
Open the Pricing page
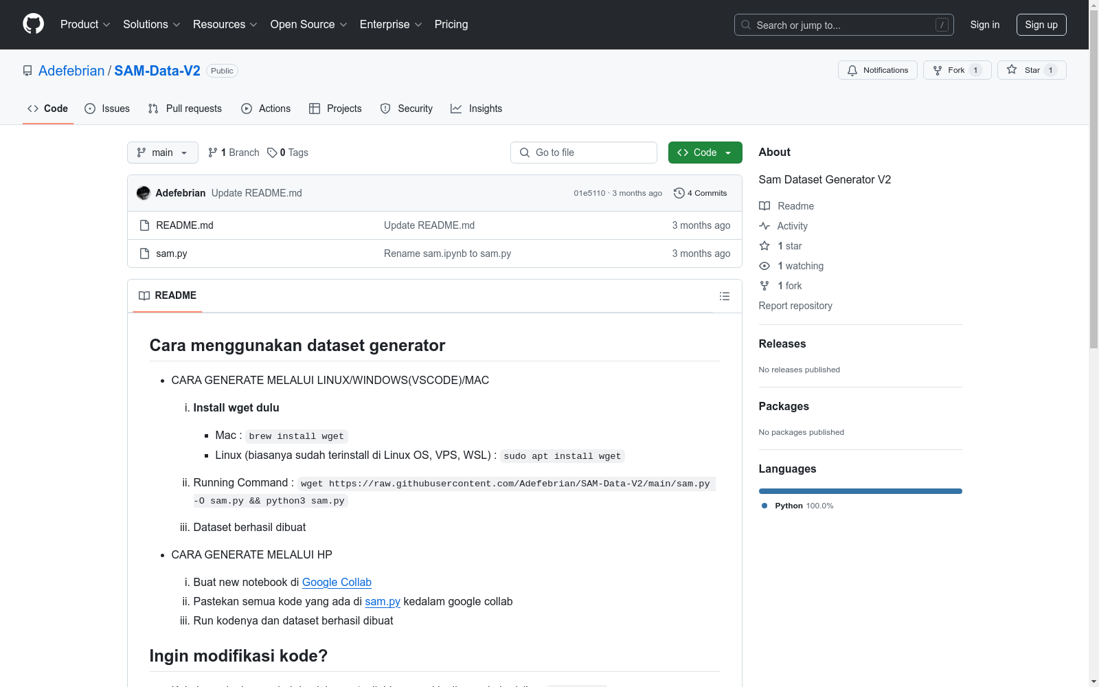451,25
